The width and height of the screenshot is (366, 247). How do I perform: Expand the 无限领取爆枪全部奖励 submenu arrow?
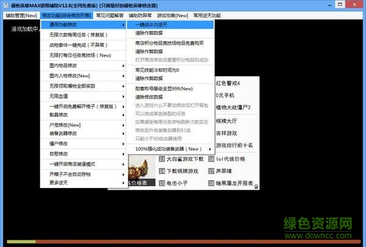click(x=123, y=86)
